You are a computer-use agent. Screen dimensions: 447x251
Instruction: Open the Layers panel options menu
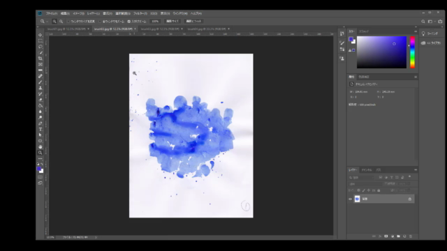416,170
